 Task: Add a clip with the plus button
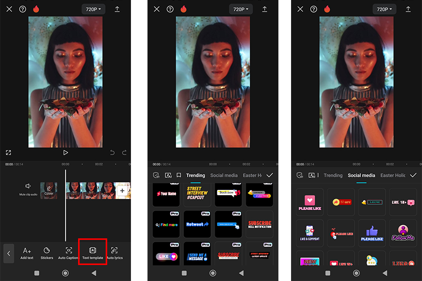tap(122, 191)
